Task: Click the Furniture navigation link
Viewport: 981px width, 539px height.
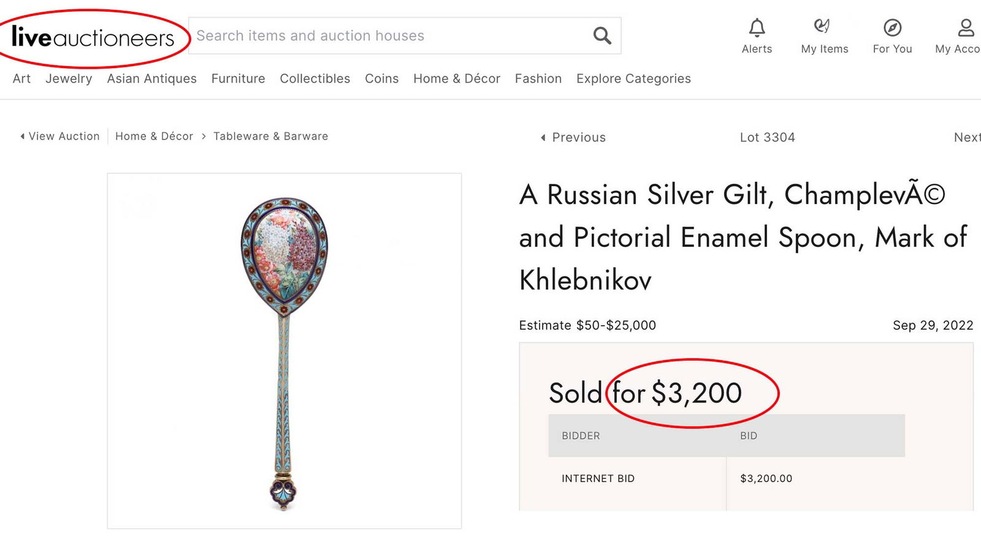Action: click(238, 78)
